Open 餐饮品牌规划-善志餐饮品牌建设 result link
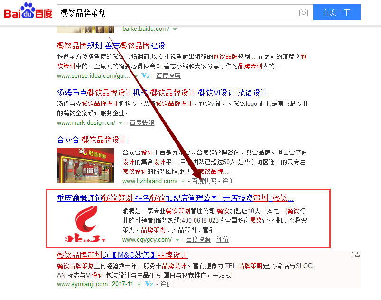The height and width of the screenshot is (300, 381). click(x=111, y=46)
